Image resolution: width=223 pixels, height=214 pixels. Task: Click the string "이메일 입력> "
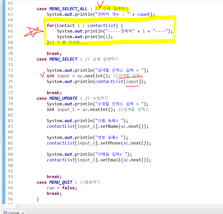(111, 154)
